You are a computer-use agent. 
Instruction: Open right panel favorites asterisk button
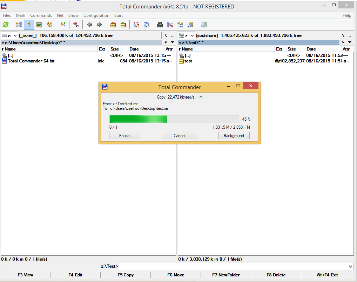pos(343,42)
